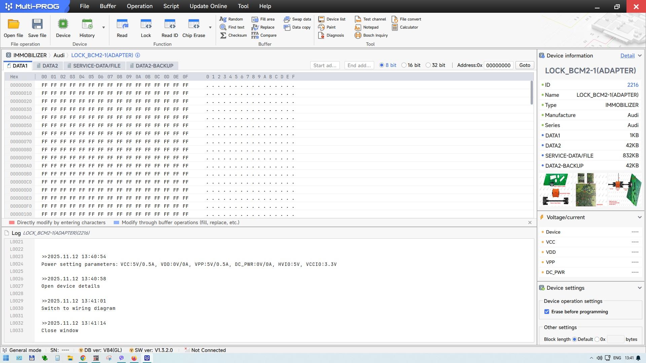Collapse the Device settings panel
The width and height of the screenshot is (646, 363).
click(x=640, y=288)
